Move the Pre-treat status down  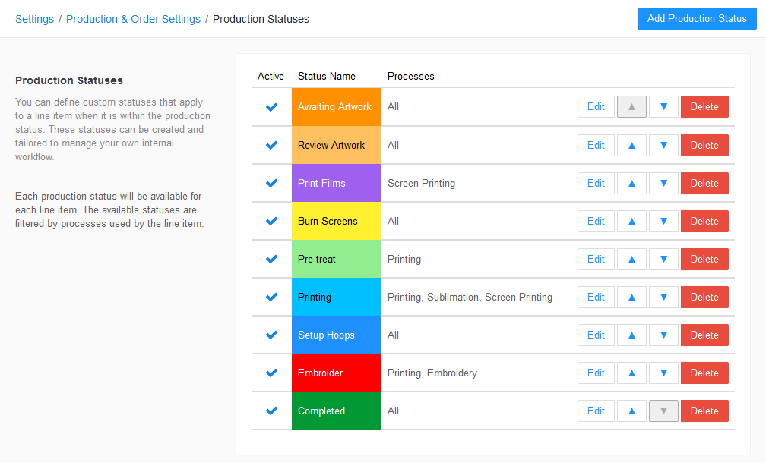click(x=663, y=259)
